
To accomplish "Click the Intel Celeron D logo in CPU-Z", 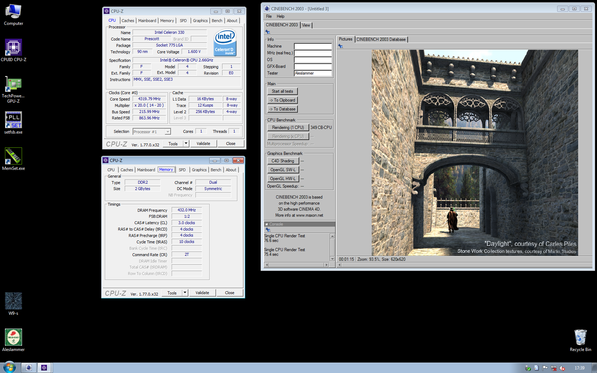I will (x=225, y=43).
